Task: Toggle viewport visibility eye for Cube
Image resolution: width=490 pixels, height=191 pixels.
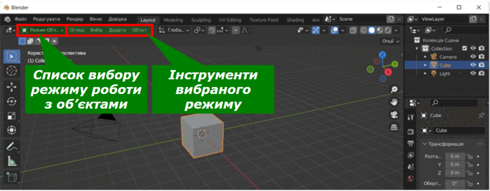Action: (x=473, y=65)
